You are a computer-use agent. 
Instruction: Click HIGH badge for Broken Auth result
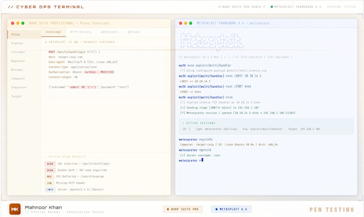[x=50, y=170]
